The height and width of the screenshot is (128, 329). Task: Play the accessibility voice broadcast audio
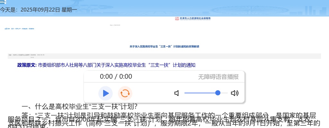105,93
